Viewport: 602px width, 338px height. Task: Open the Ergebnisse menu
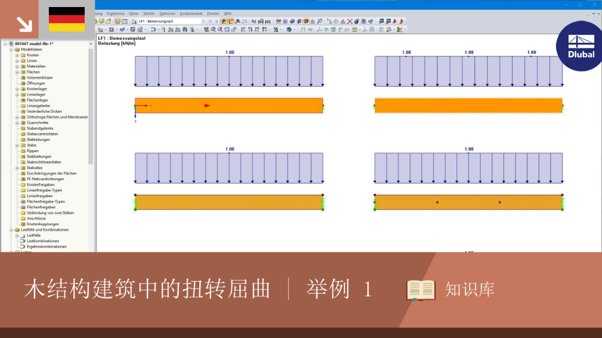(116, 13)
